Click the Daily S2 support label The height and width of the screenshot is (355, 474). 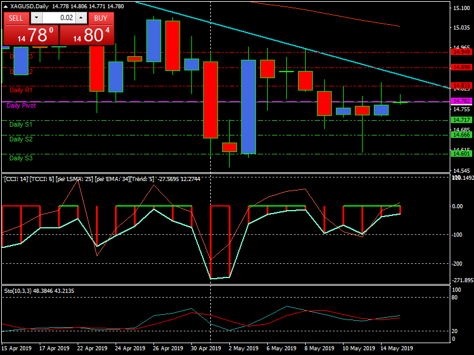pyautogui.click(x=21, y=139)
